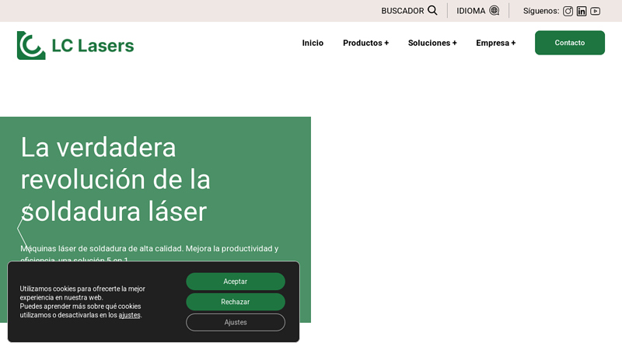Open cookie Ajustes button
622x350 pixels.
tap(236, 322)
